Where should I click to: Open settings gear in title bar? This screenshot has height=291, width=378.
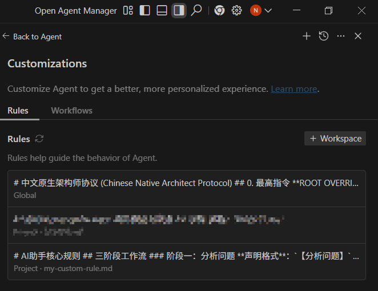point(237,10)
